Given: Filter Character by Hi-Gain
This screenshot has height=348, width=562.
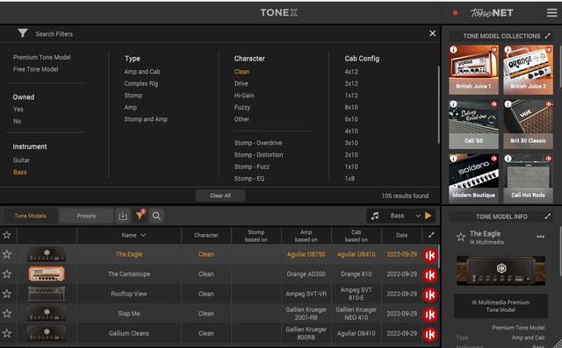Looking at the screenshot, I should click(244, 96).
